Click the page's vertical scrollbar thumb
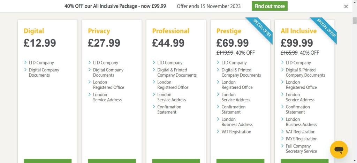The height and width of the screenshot is (163, 357). pos(355,21)
